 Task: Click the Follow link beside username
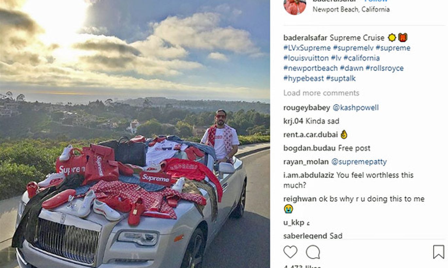(376, 1)
